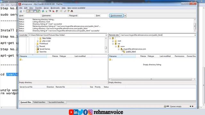Screen dimensions: 205x115
Task: Click the Port input field
Action: point(104,16)
